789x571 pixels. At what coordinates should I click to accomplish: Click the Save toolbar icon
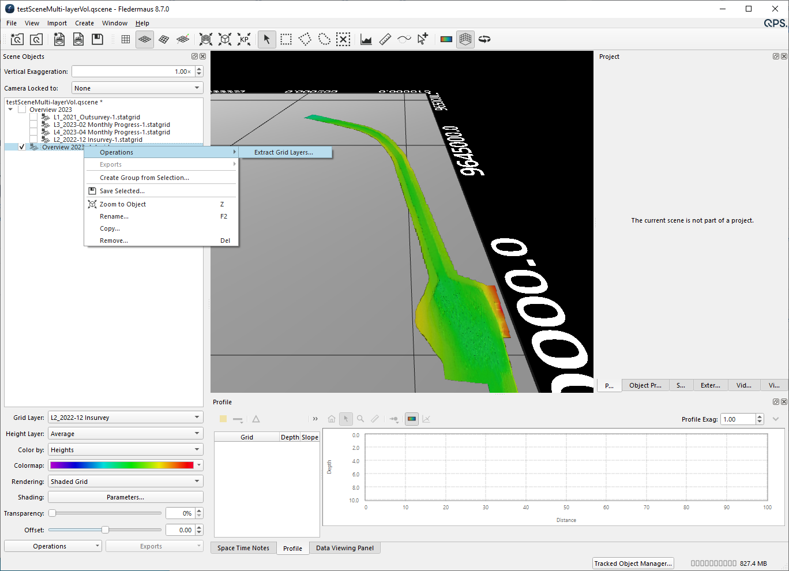tap(97, 39)
